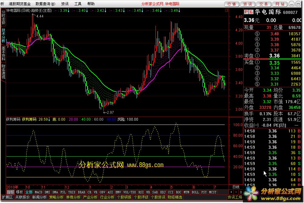Click the P badge beside 华电国际
The image size is (304, 203).
tap(246, 12)
